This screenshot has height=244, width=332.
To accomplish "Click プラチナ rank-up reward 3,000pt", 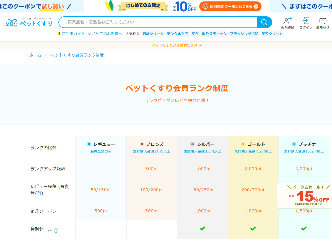I will coord(304,169).
